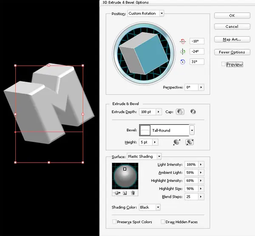This screenshot has height=236, width=255.
Task: Click the Extrude Depth field 100 pt
Action: click(147, 112)
